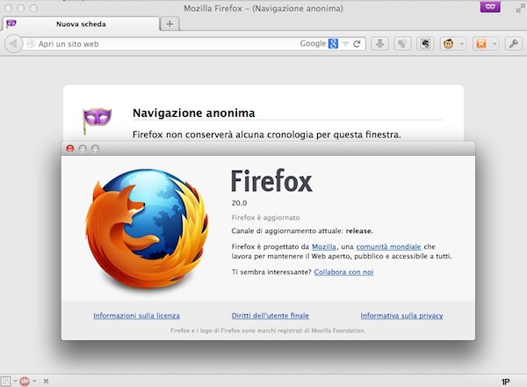The height and width of the screenshot is (387, 527).
Task: Expand the NoScript dropdown arrow
Action: [x=16, y=381]
